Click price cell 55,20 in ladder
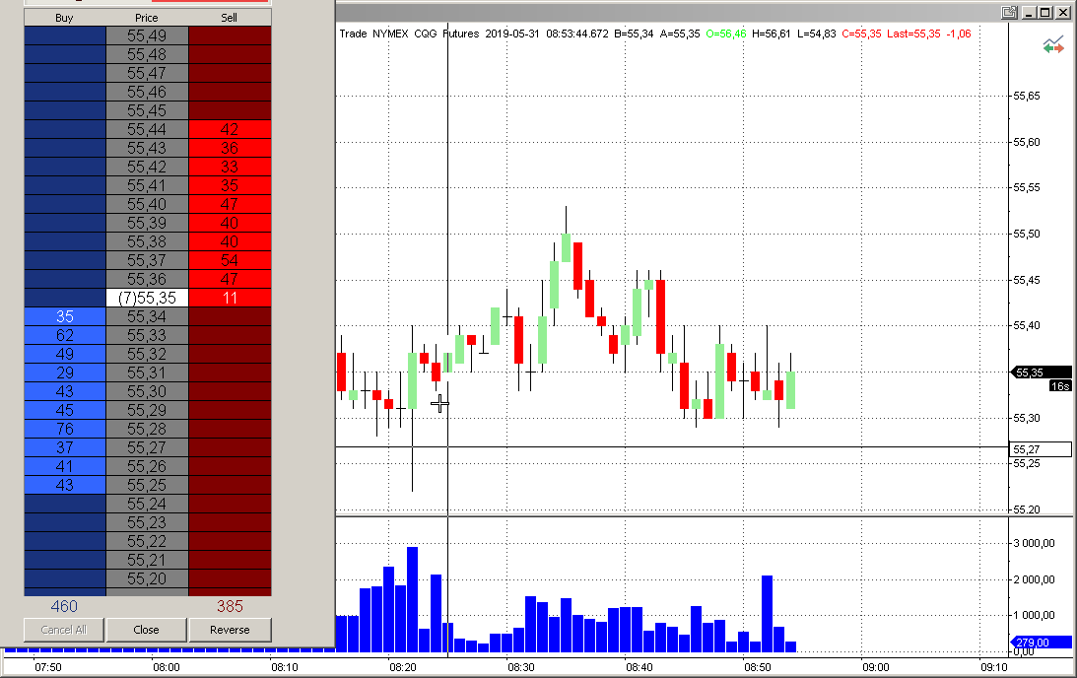The height and width of the screenshot is (678, 1077). coord(147,578)
